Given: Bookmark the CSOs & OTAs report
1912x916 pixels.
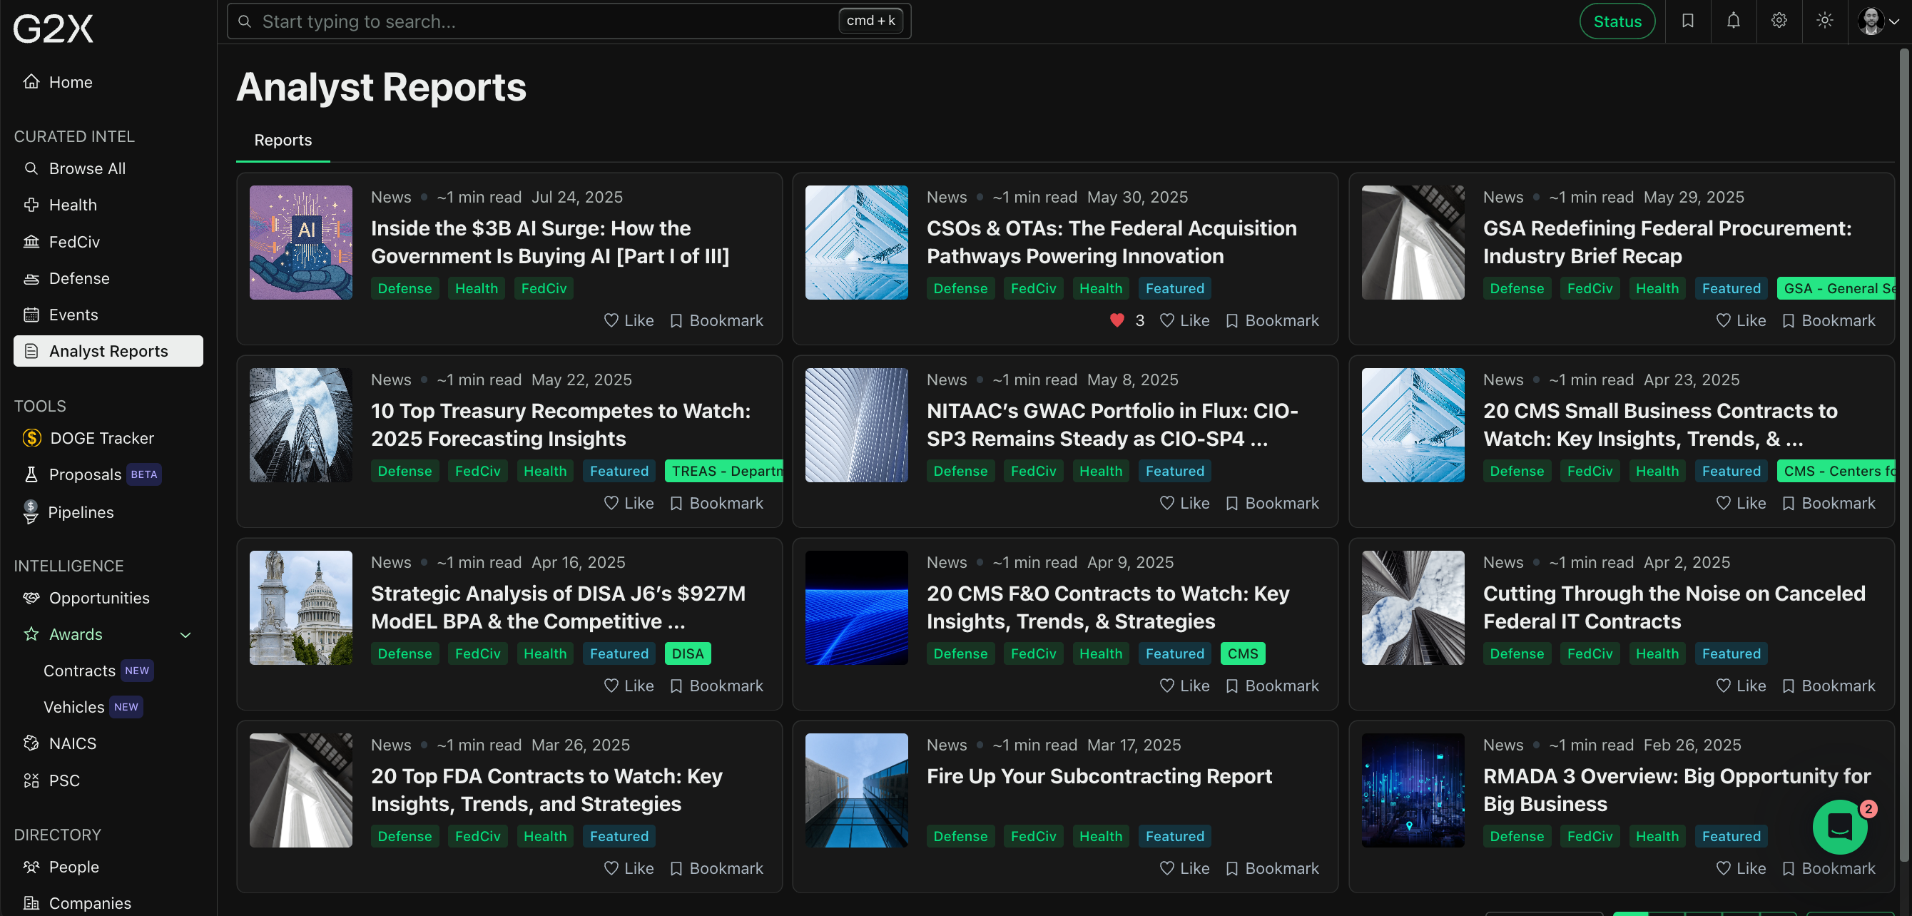Looking at the screenshot, I should point(1272,321).
